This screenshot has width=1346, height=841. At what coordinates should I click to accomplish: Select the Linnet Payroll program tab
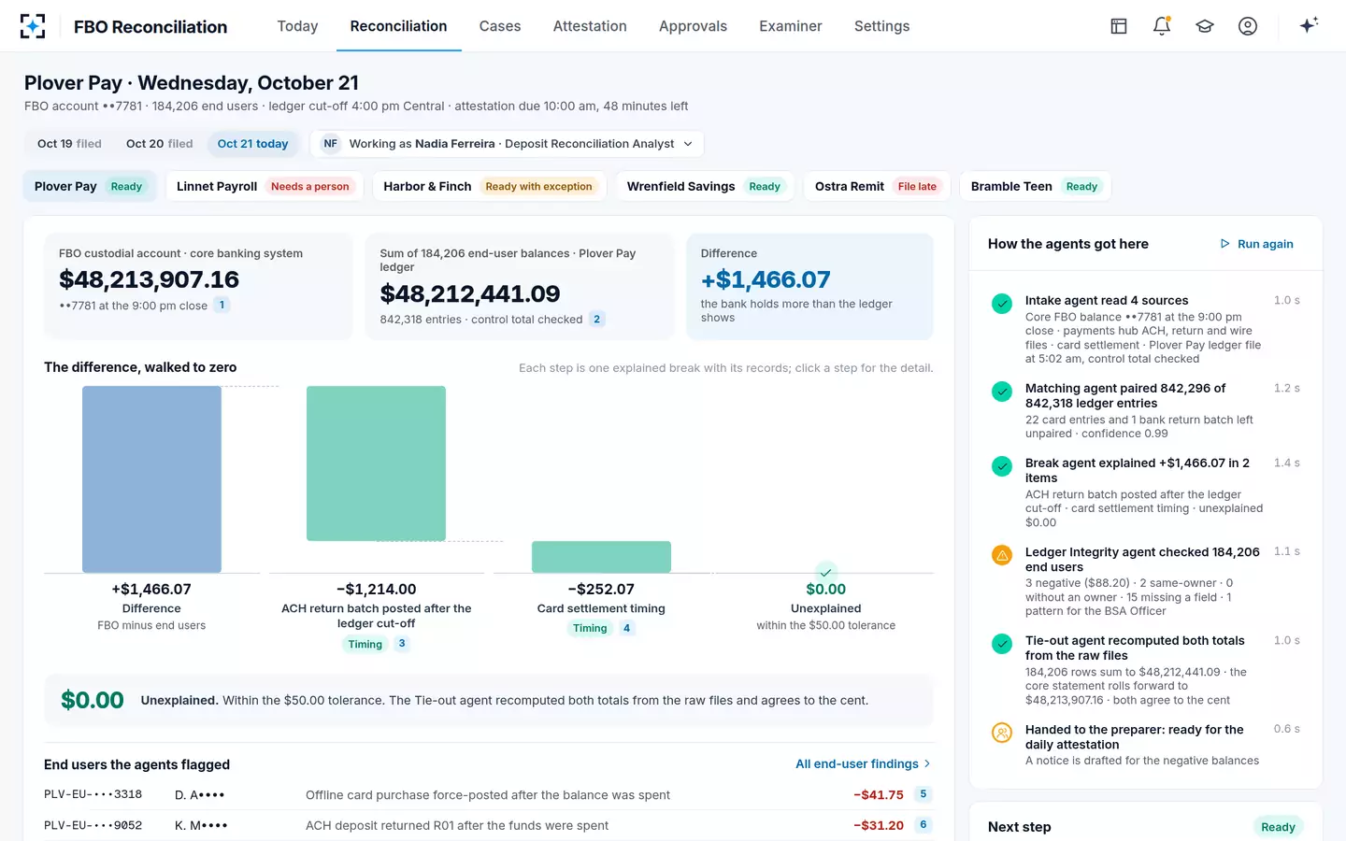click(x=263, y=186)
